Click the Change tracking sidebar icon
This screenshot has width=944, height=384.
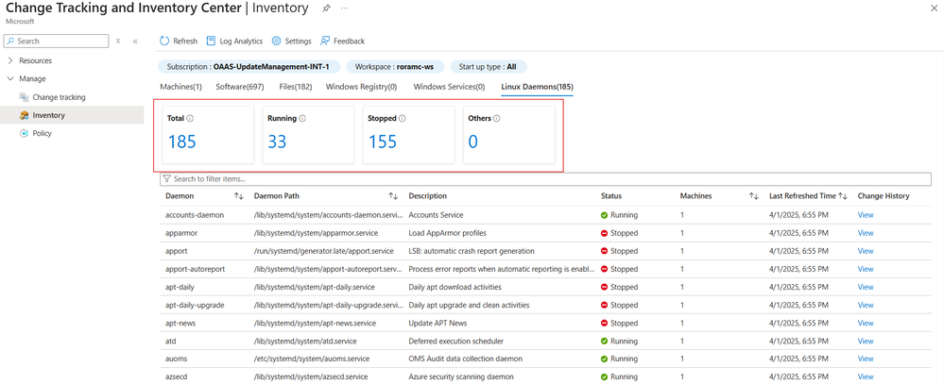[24, 97]
